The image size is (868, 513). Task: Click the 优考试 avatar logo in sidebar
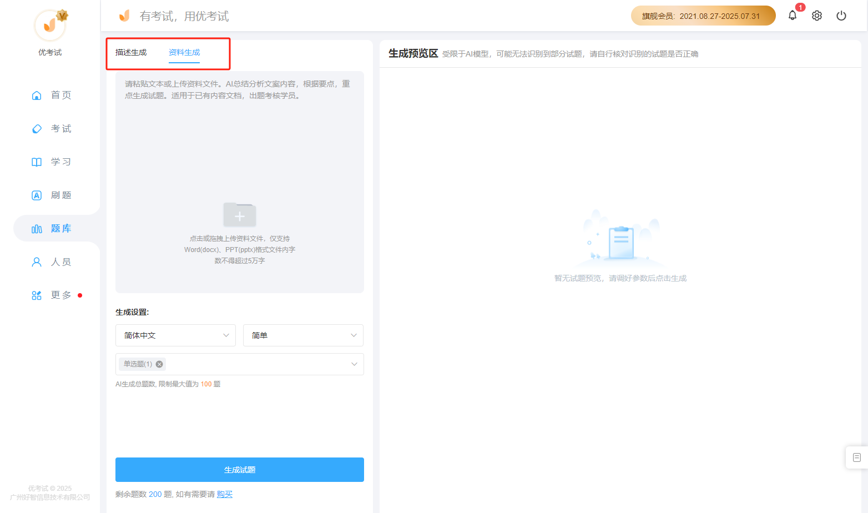(51, 25)
